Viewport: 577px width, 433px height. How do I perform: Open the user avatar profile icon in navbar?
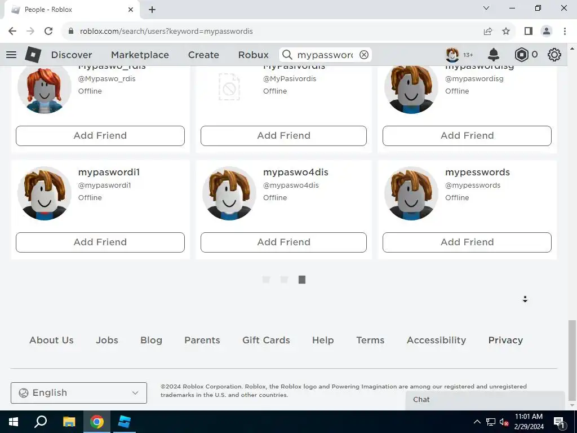[452, 55]
